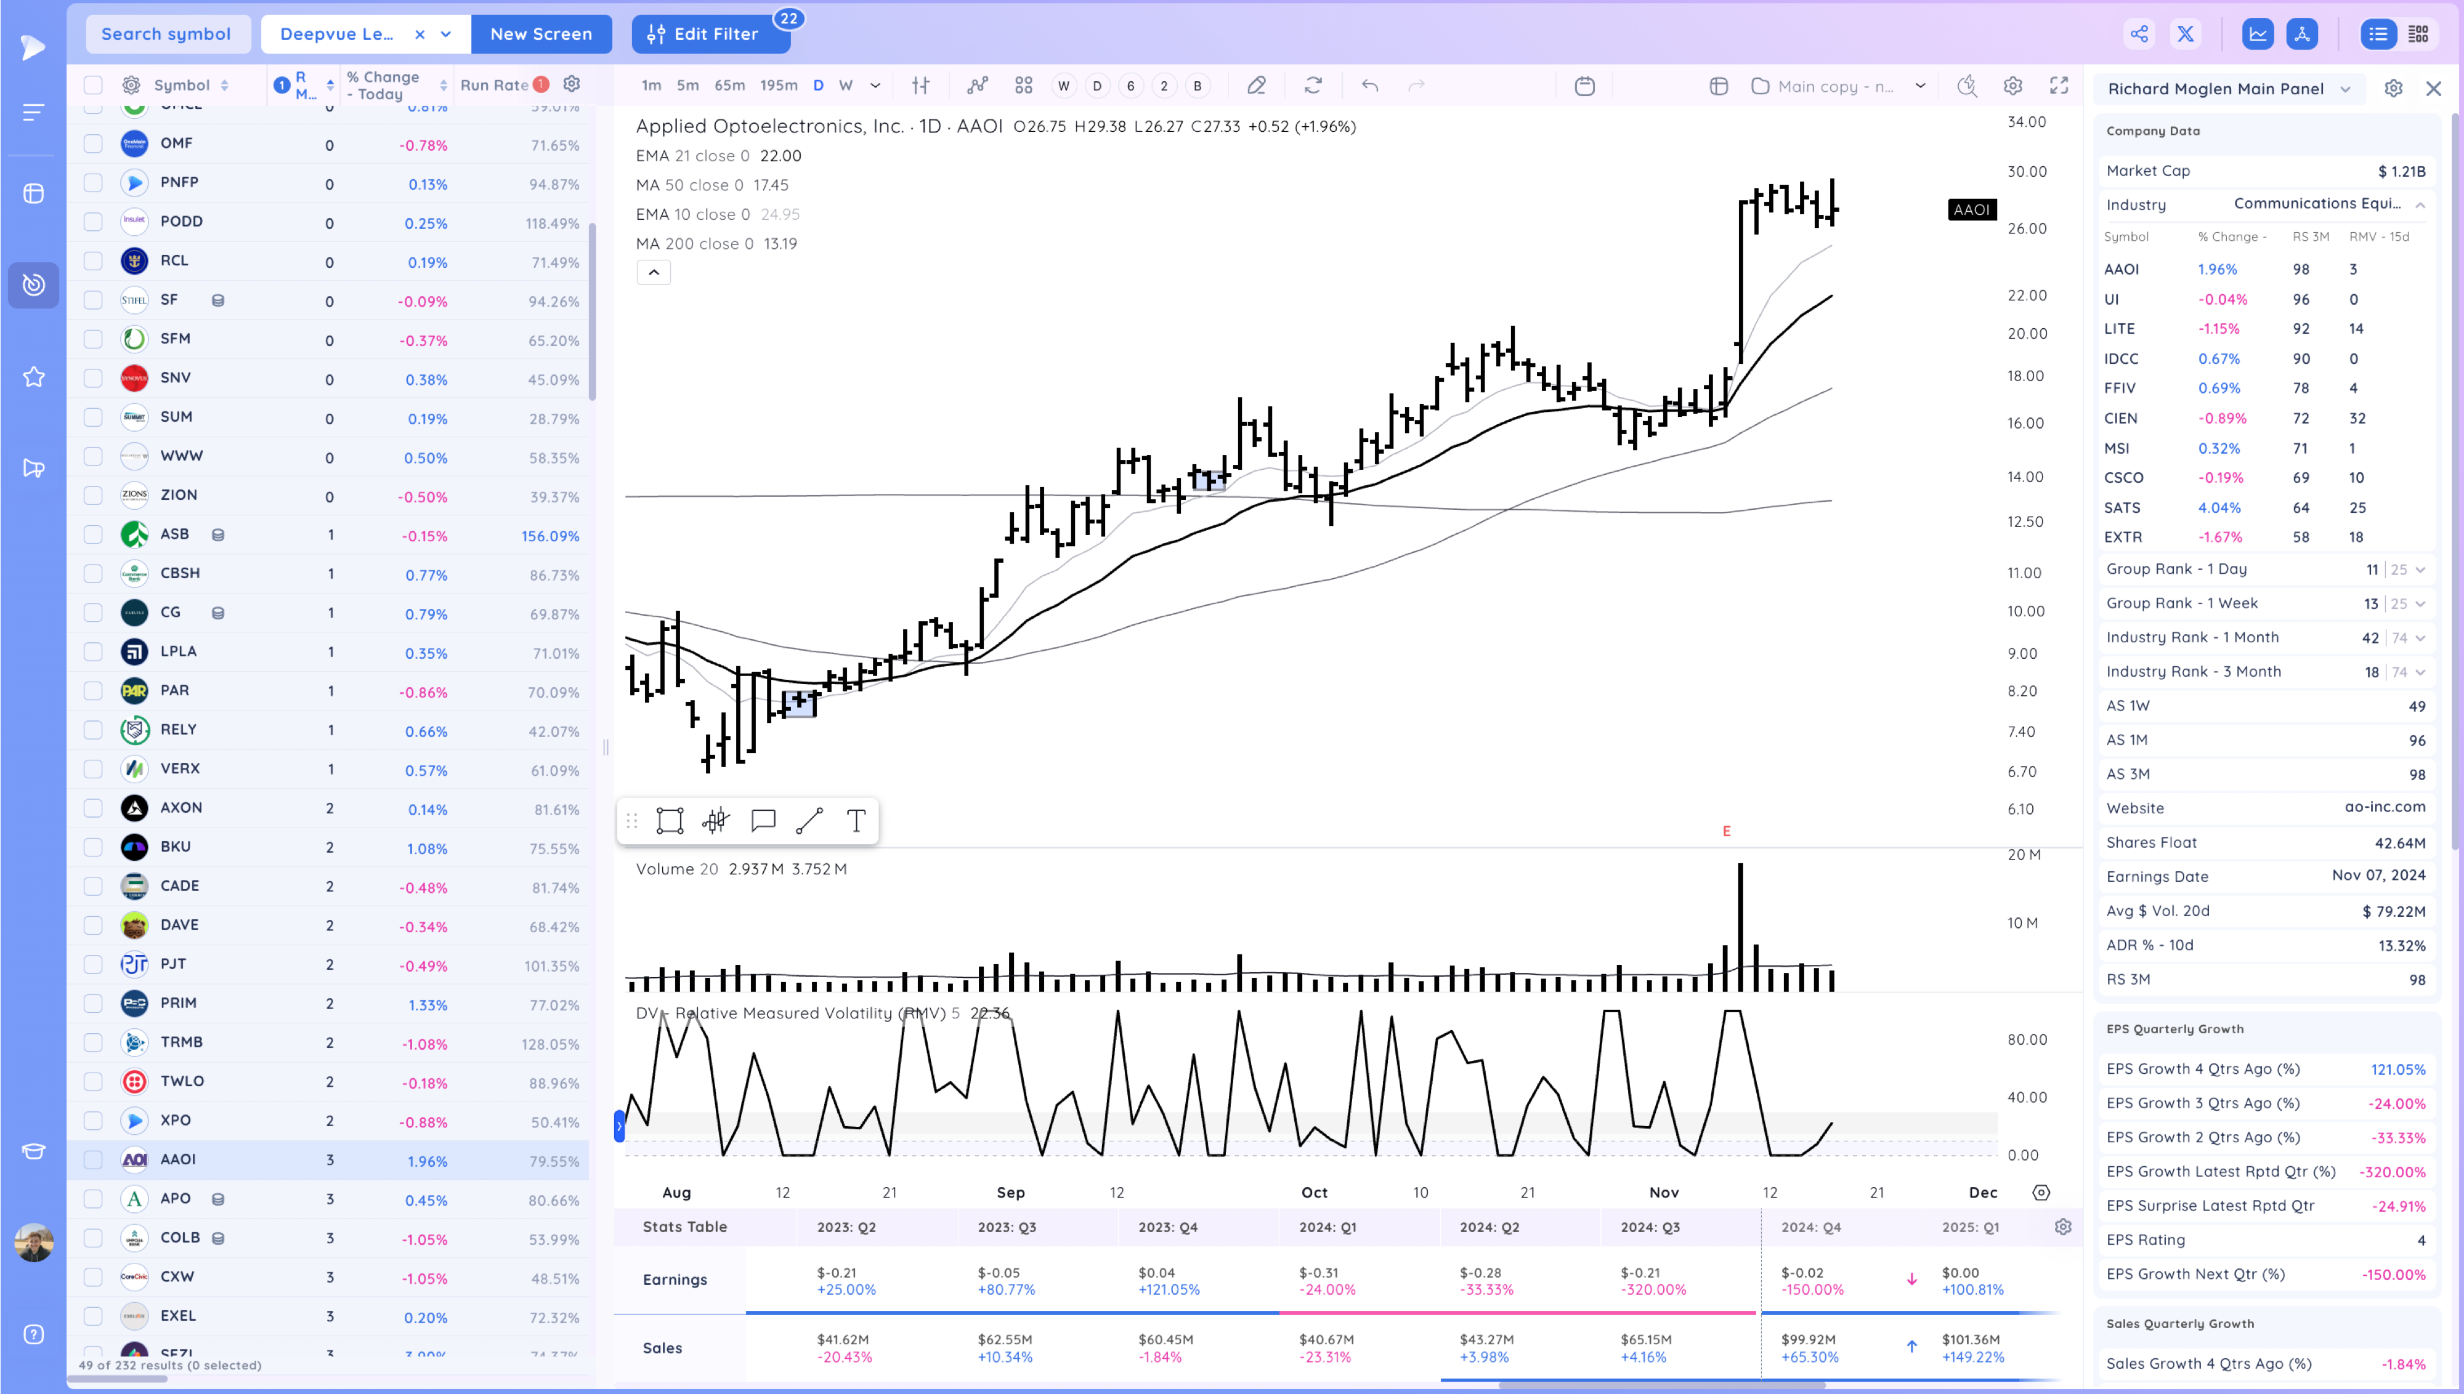Click the share icon in top bar
This screenshot has height=1394, width=2464.
[x=2138, y=34]
